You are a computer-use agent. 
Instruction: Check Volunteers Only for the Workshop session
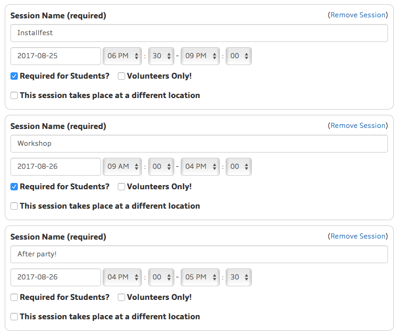point(121,187)
